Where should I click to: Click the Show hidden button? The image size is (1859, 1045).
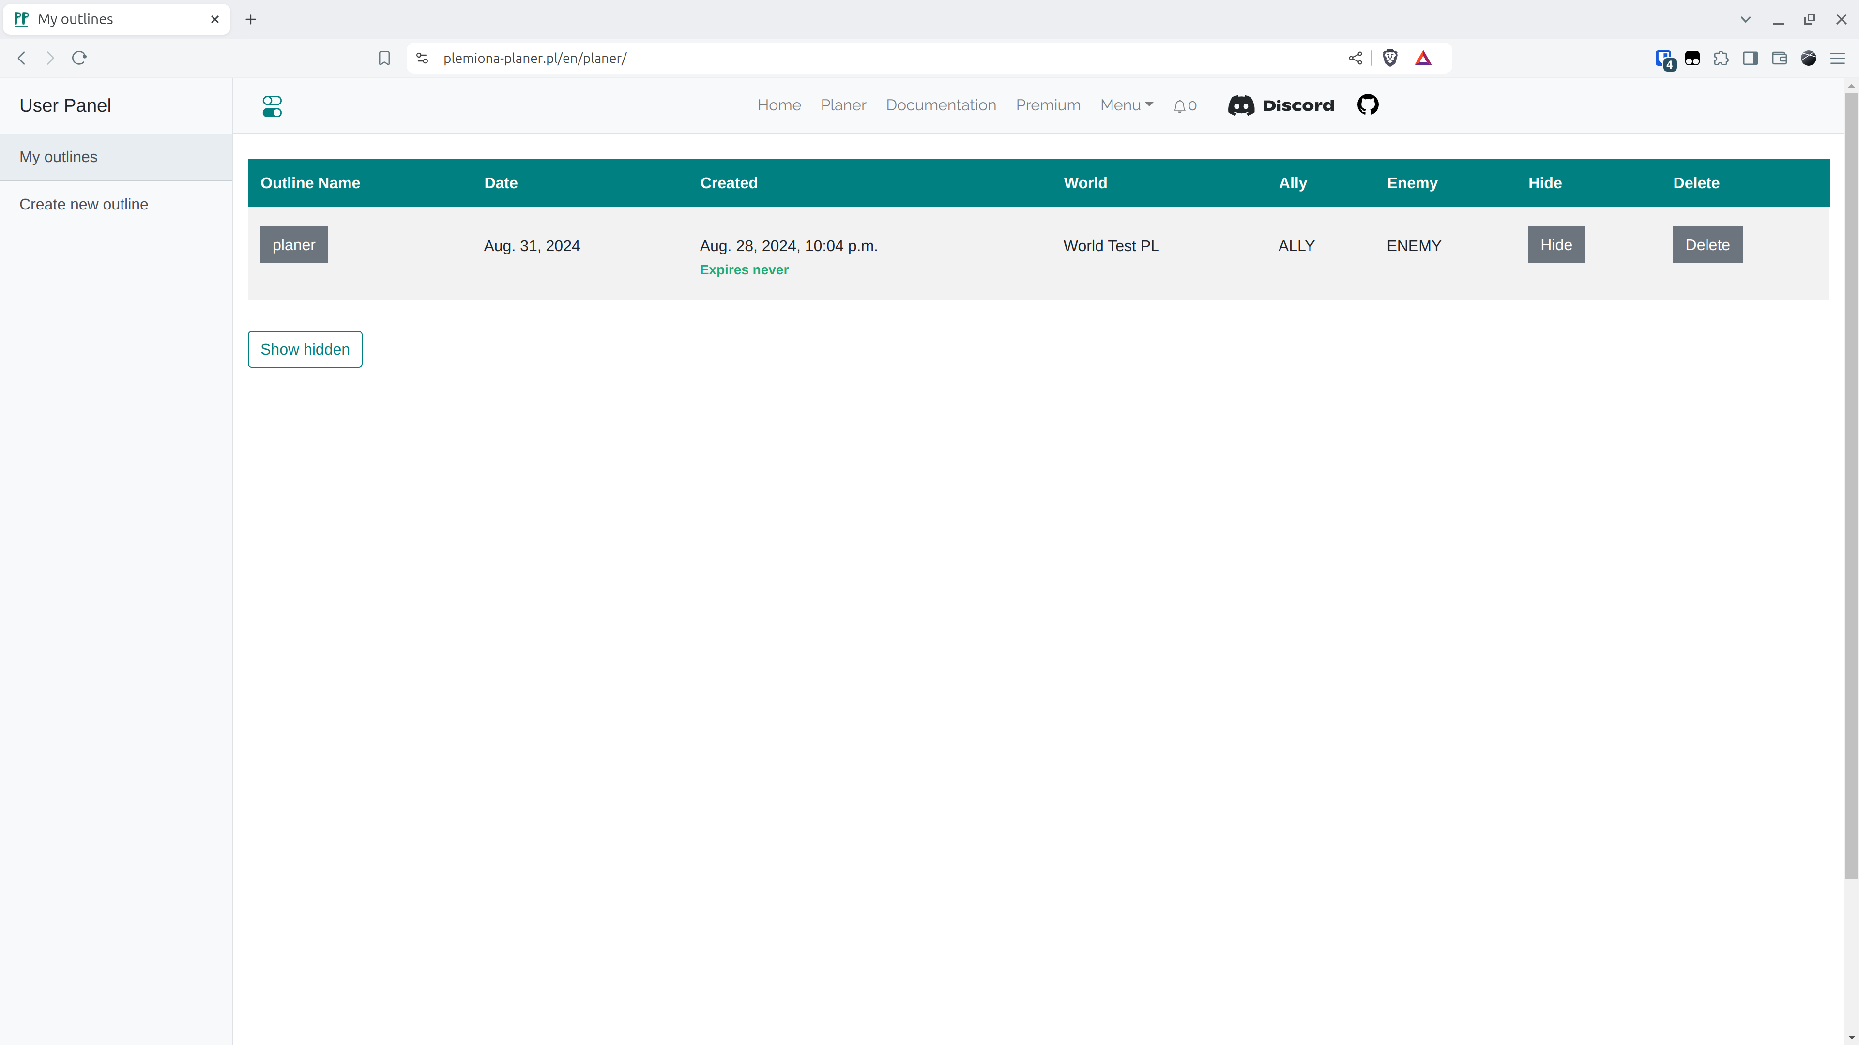(x=305, y=349)
